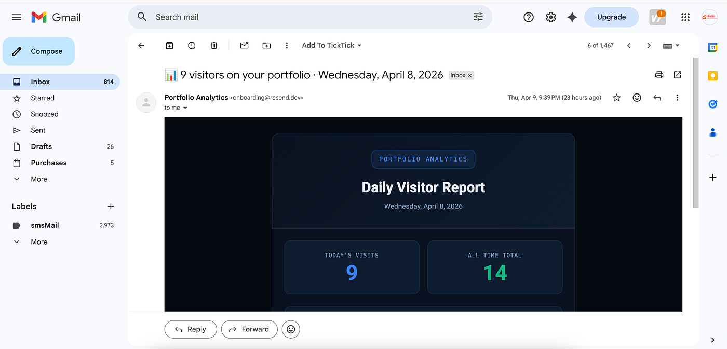Click the sender profile picture
This screenshot has height=349, width=727.
pyautogui.click(x=146, y=102)
